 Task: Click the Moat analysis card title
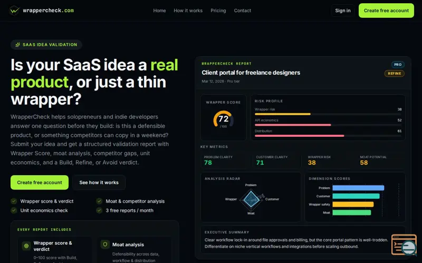128,245
